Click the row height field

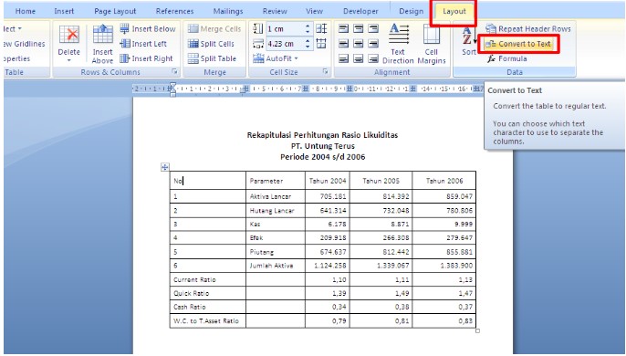285,29
